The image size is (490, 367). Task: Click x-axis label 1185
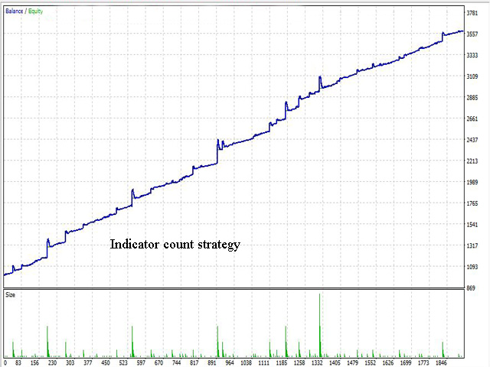(282, 362)
